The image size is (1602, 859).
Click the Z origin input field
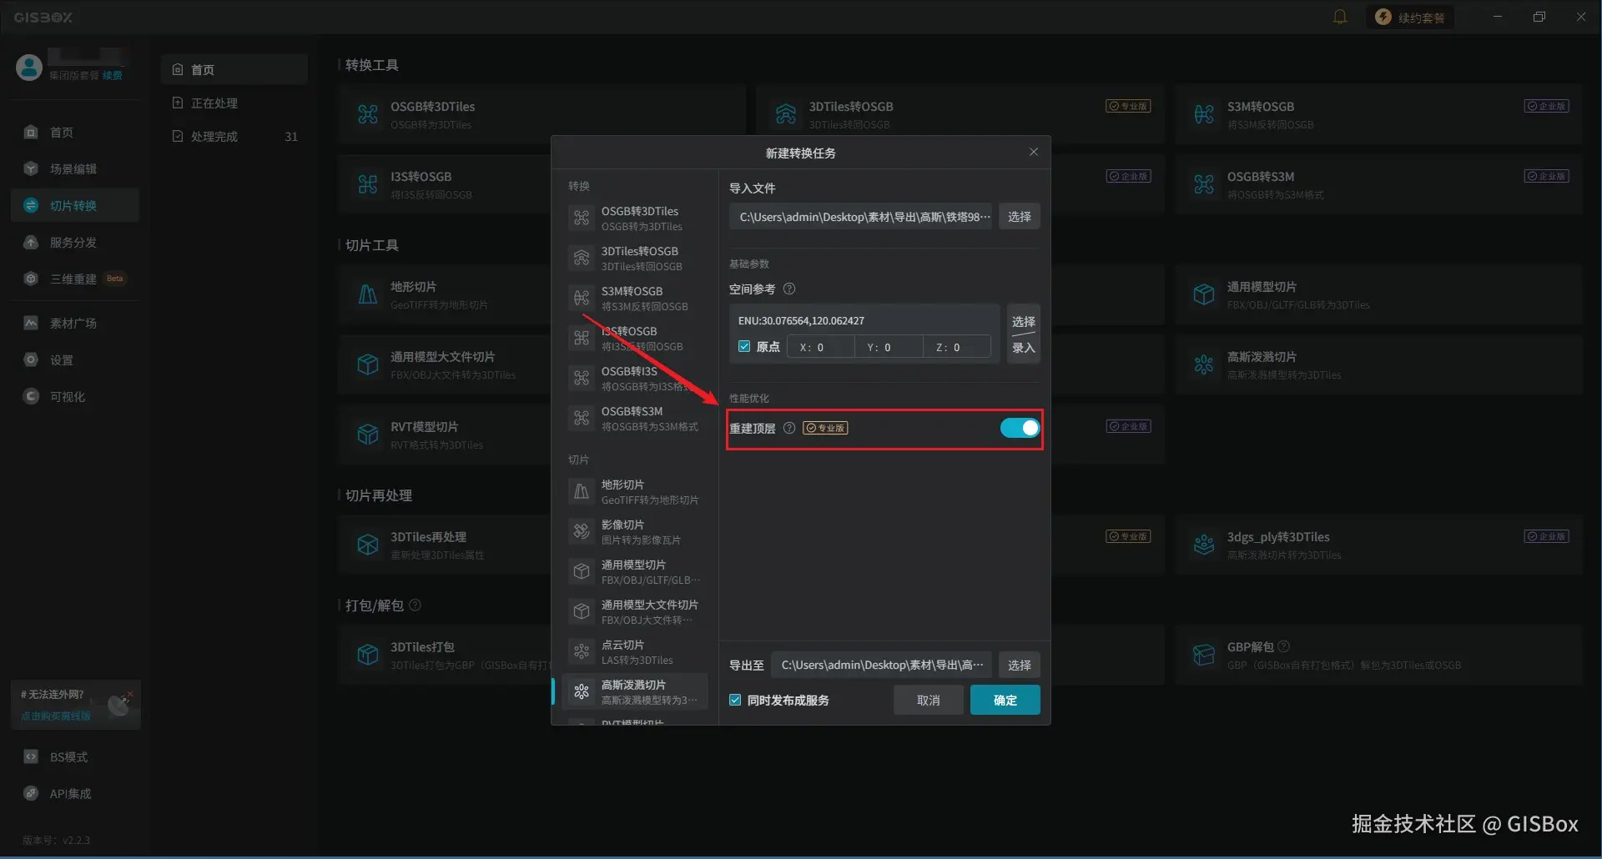click(957, 347)
